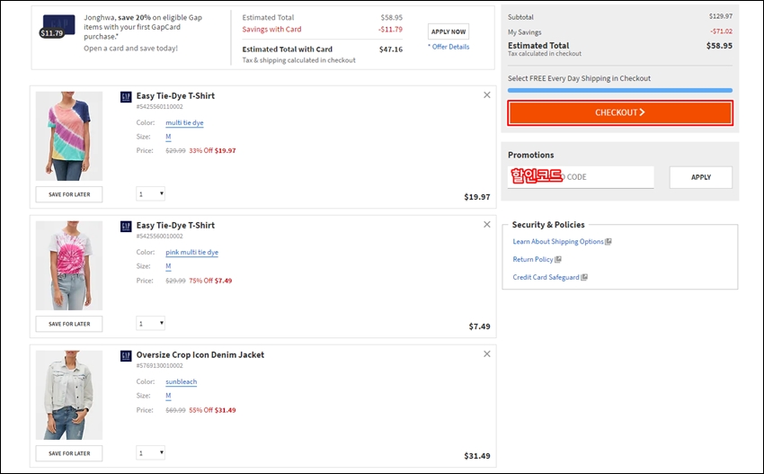
Task: Change color 'sunbleach' link
Action: click(182, 382)
